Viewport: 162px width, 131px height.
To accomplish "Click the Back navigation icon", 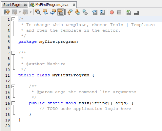I will (x=15, y=12).
